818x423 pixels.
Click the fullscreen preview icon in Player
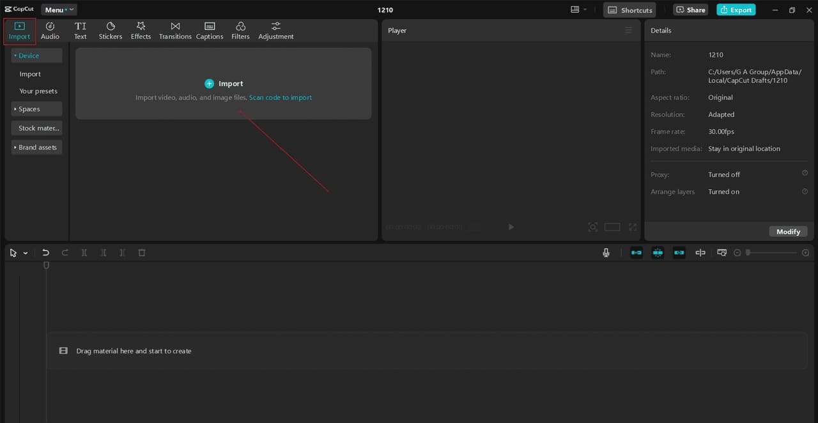[632, 227]
